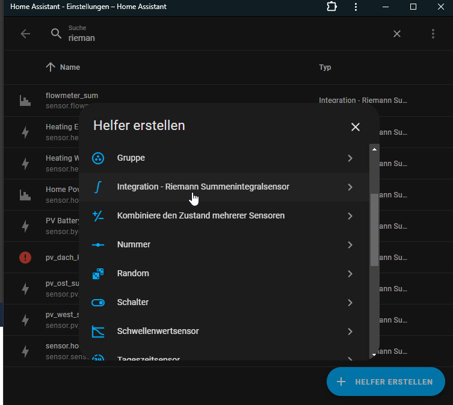This screenshot has height=405, width=453.
Task: Choose the Schalter helper type
Action: pos(133,303)
